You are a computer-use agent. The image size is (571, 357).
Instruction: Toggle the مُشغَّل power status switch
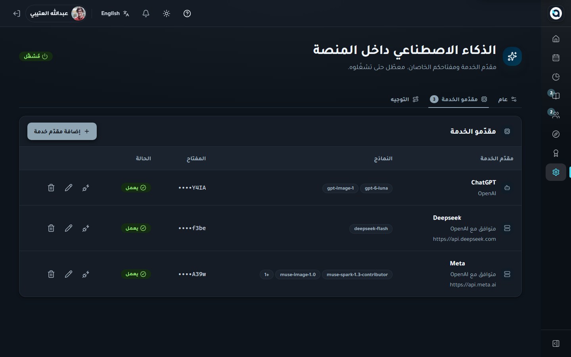pyautogui.click(x=36, y=56)
